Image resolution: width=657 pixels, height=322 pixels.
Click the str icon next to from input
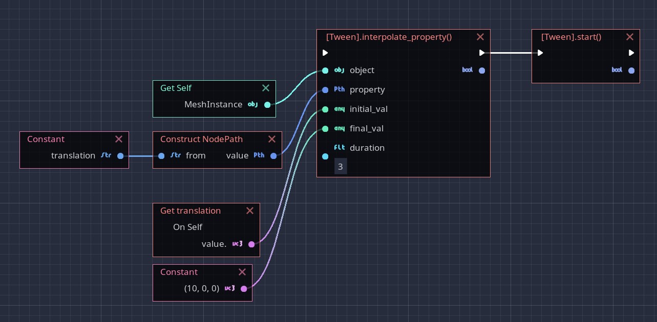175,155
